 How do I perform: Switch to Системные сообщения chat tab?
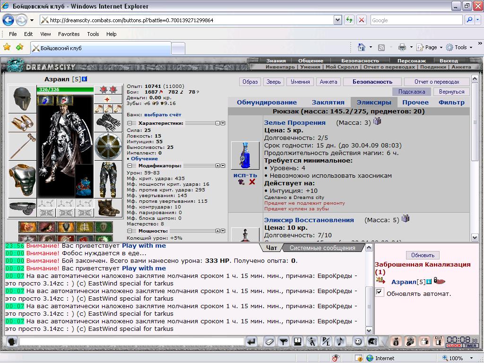click(x=322, y=248)
